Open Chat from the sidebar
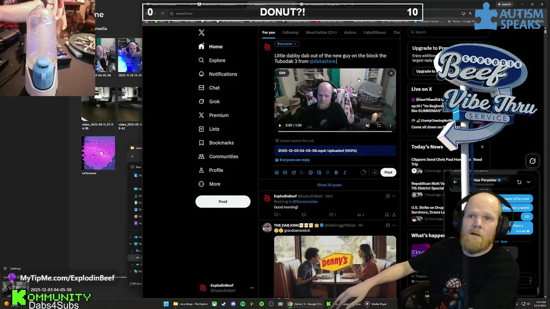Viewport: 550px width, 309px height. [x=209, y=88]
